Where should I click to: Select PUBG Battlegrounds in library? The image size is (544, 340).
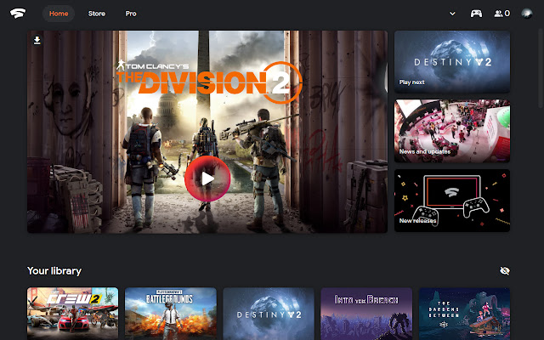[171, 314]
